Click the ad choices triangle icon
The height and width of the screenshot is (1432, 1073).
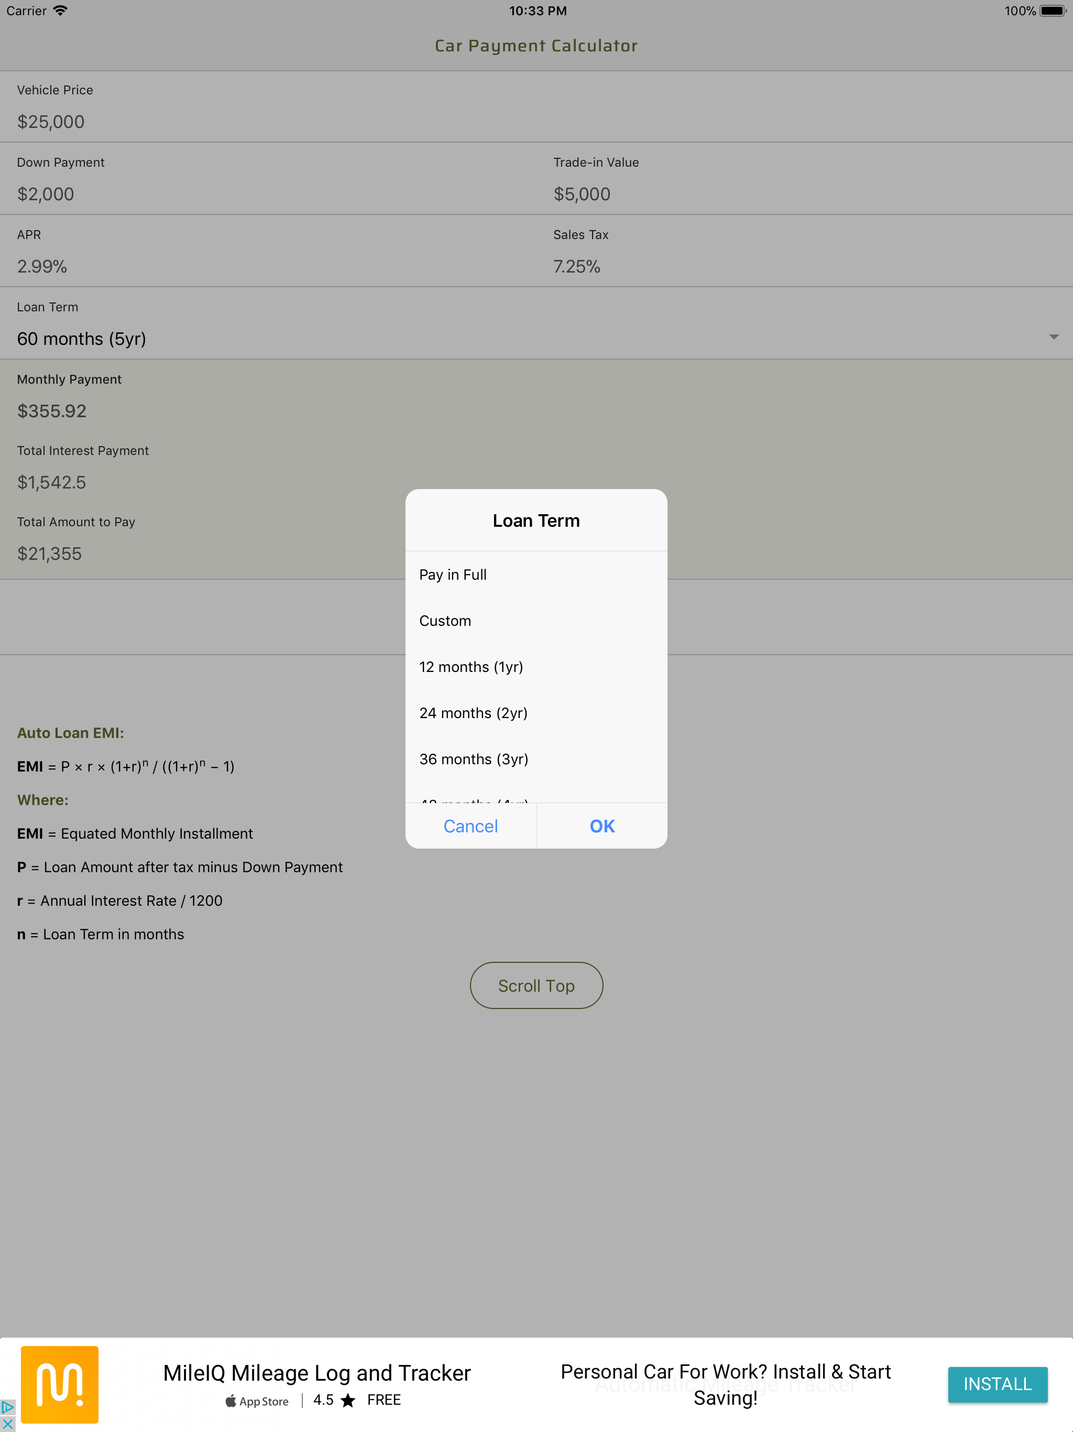7,1407
